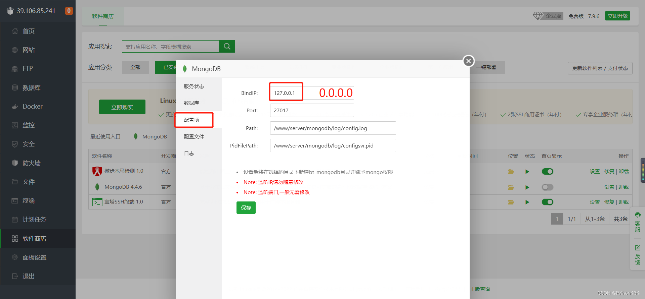Click the 立即购买 buy now button
This screenshot has height=299, width=645.
122,107
